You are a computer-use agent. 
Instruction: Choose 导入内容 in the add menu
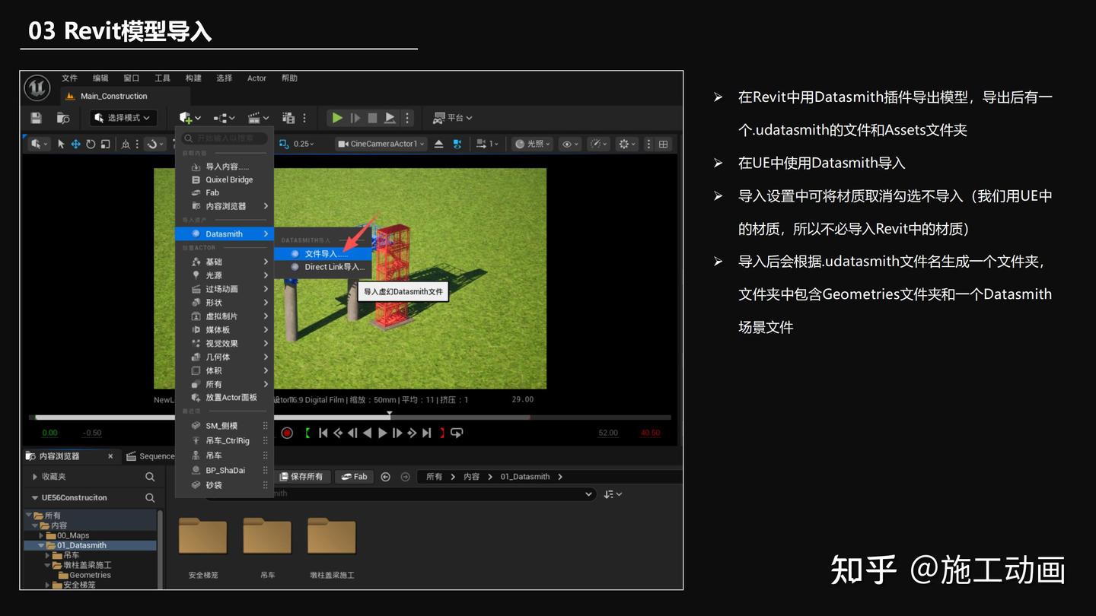point(224,167)
